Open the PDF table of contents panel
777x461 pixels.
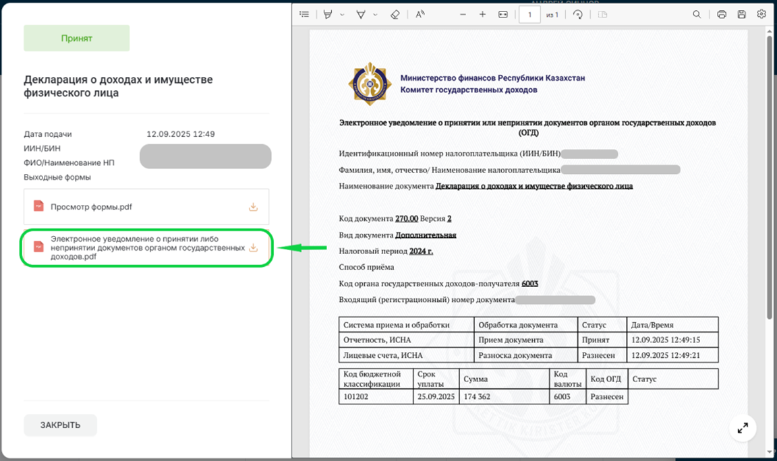click(304, 14)
